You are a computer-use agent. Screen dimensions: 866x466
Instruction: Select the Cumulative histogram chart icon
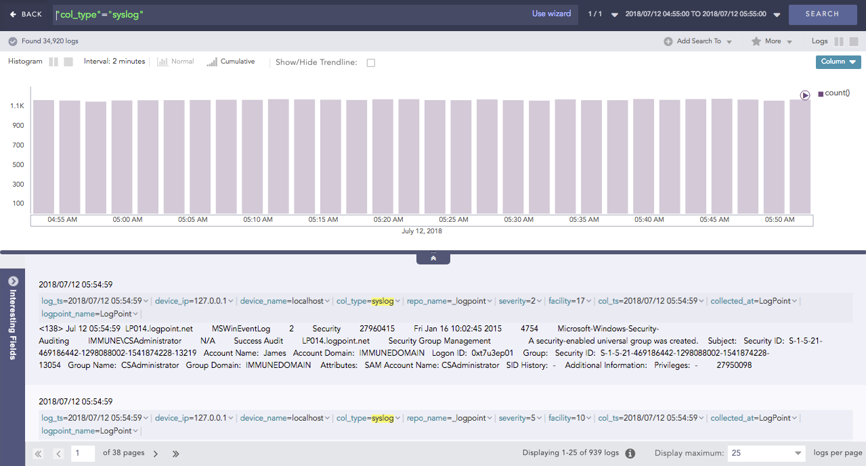(213, 61)
